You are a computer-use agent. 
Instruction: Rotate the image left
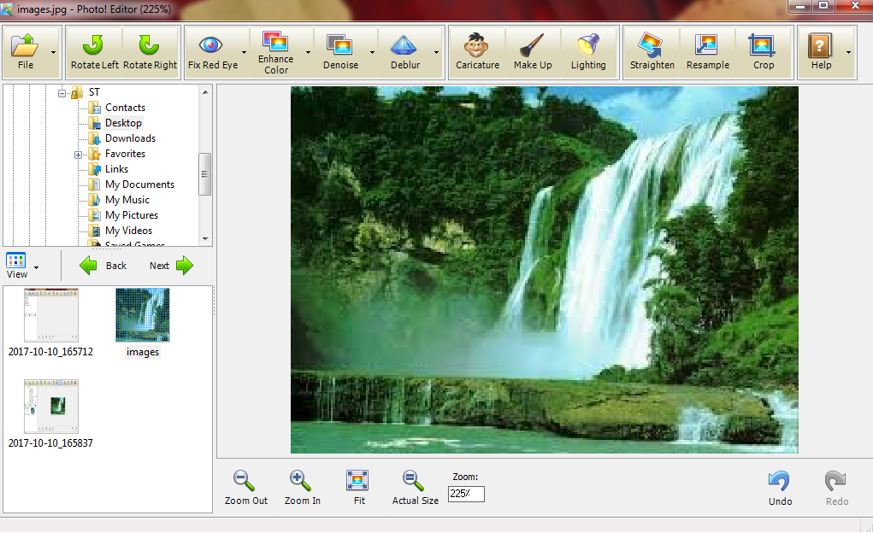coord(94,52)
